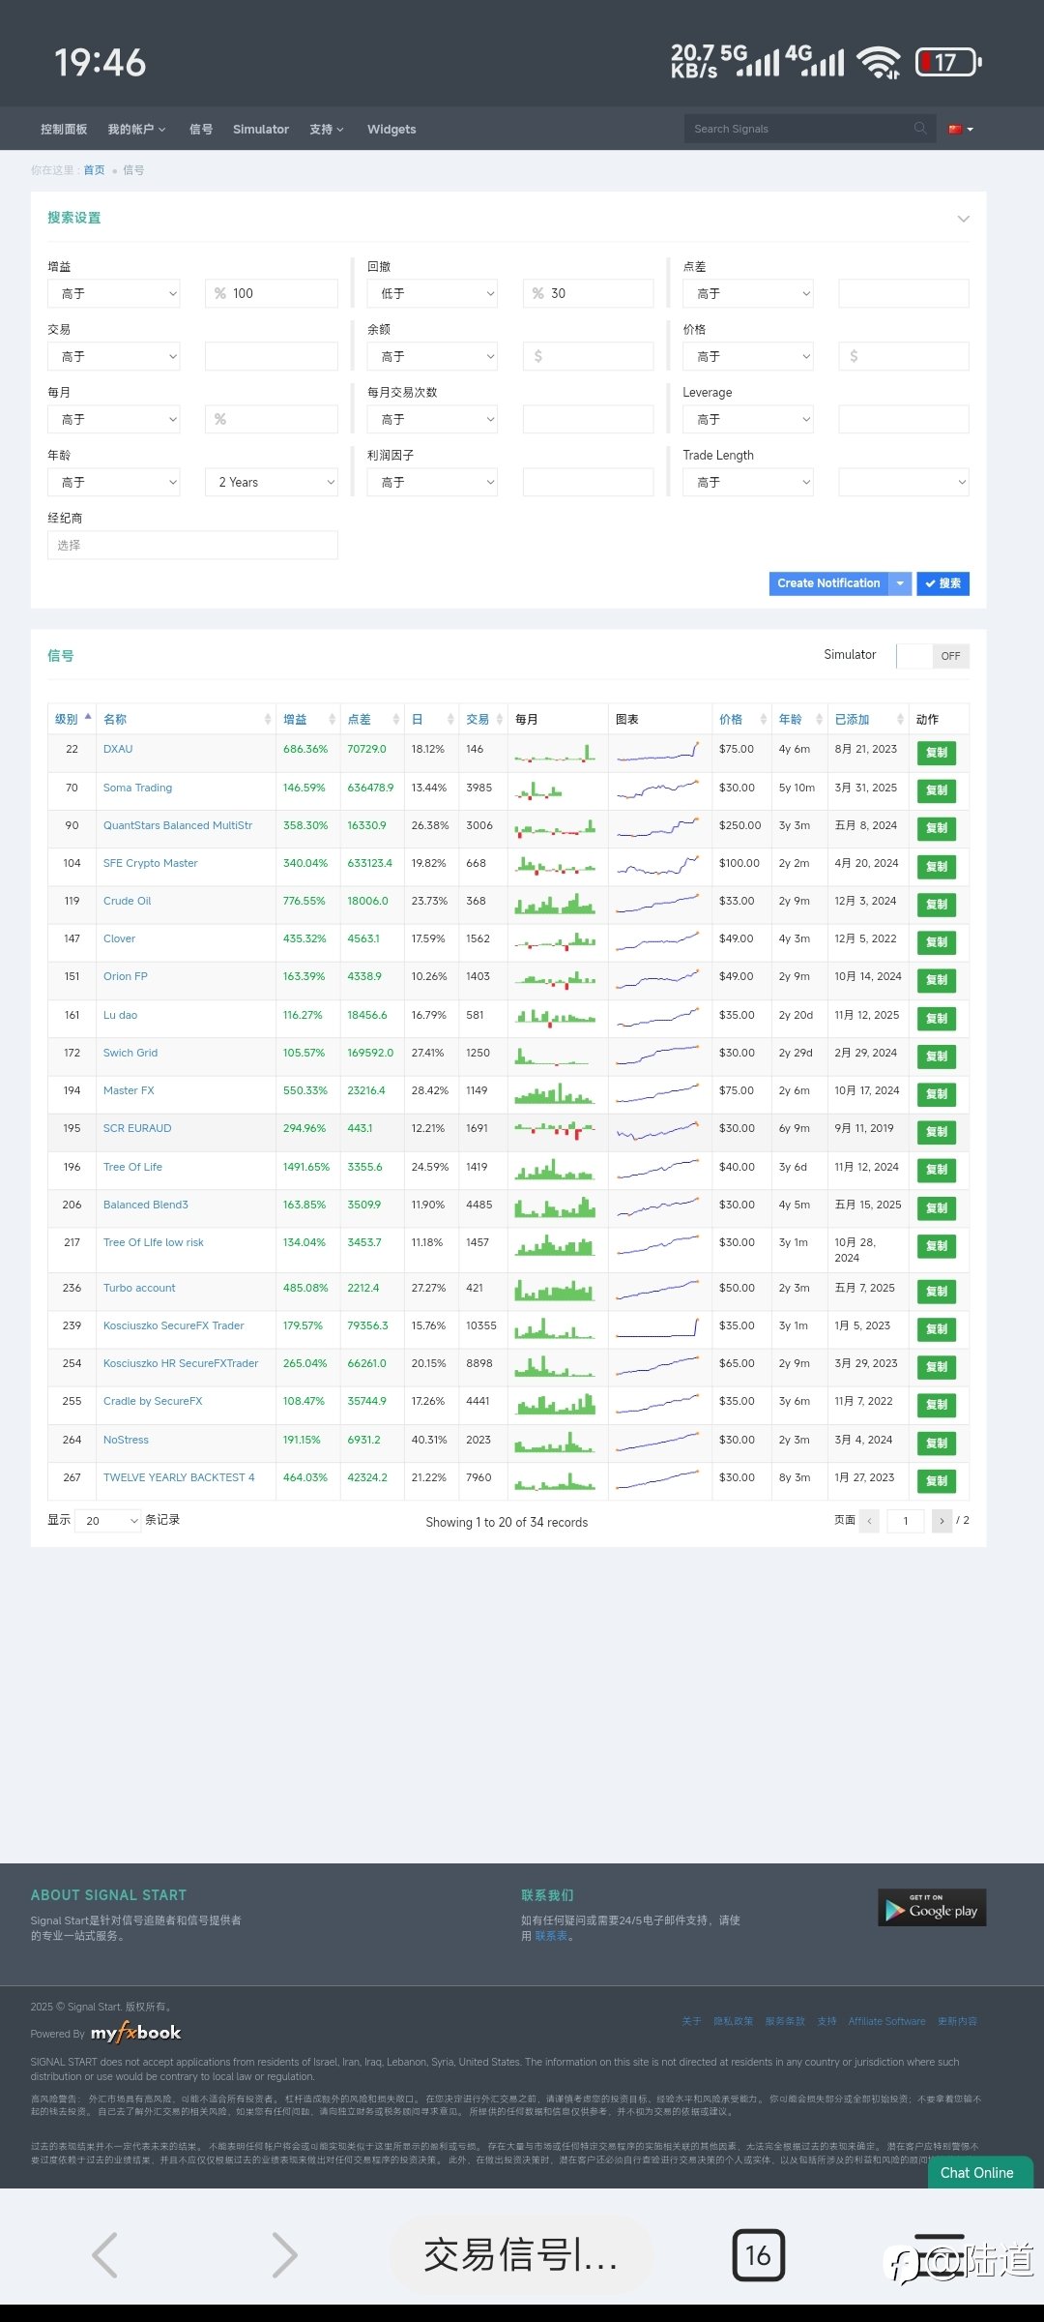Image resolution: width=1044 pixels, height=2322 pixels.
Task: Click the Master FX monthly bar chart
Action: click(x=555, y=1093)
